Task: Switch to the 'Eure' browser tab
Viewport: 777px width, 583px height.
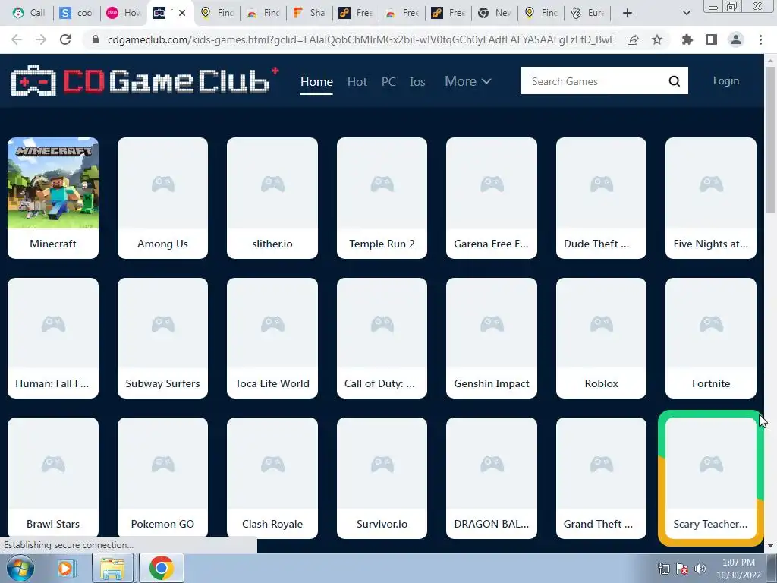Action: [588, 13]
